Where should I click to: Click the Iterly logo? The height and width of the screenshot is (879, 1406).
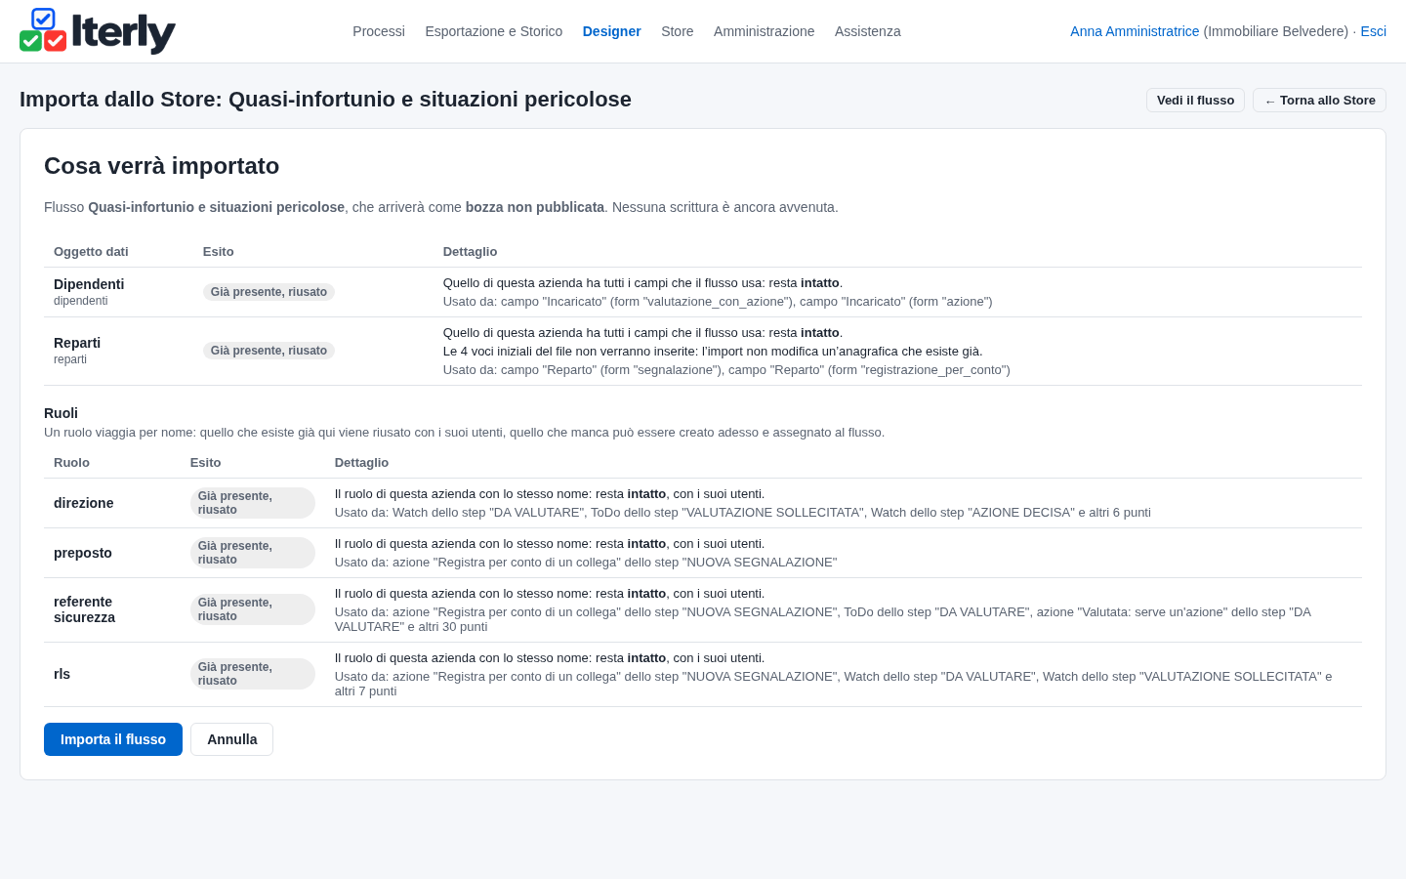[x=98, y=31]
